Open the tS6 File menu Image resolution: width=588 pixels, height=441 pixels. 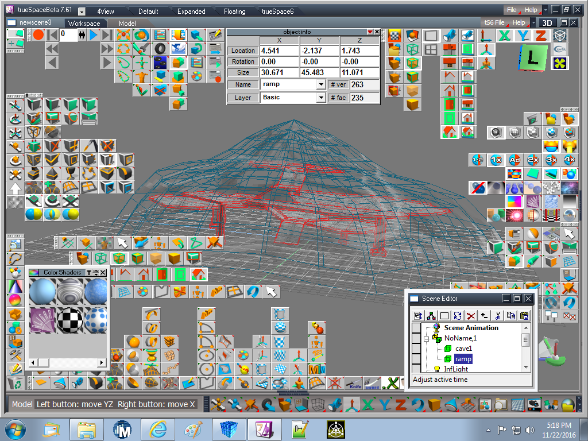pyautogui.click(x=494, y=22)
